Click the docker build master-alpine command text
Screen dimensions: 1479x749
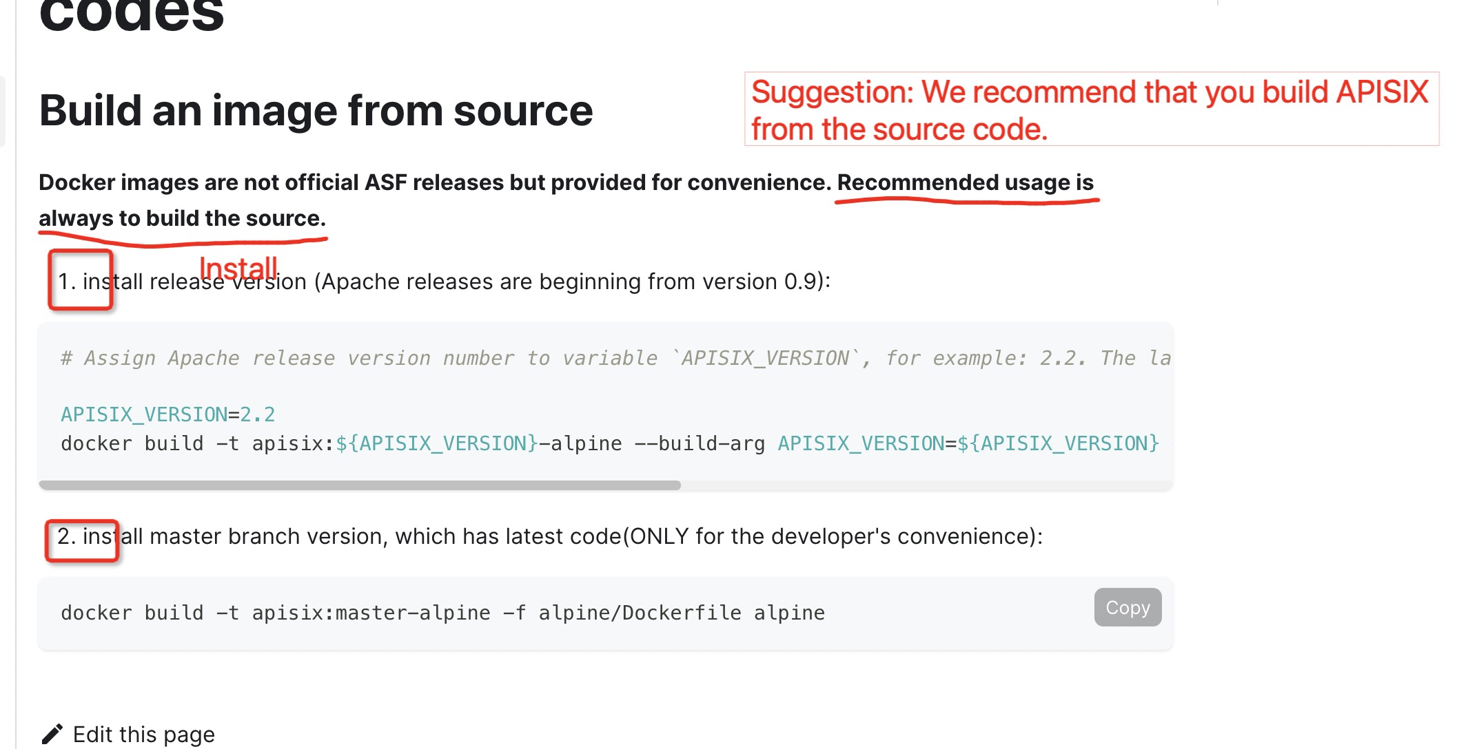click(x=442, y=613)
